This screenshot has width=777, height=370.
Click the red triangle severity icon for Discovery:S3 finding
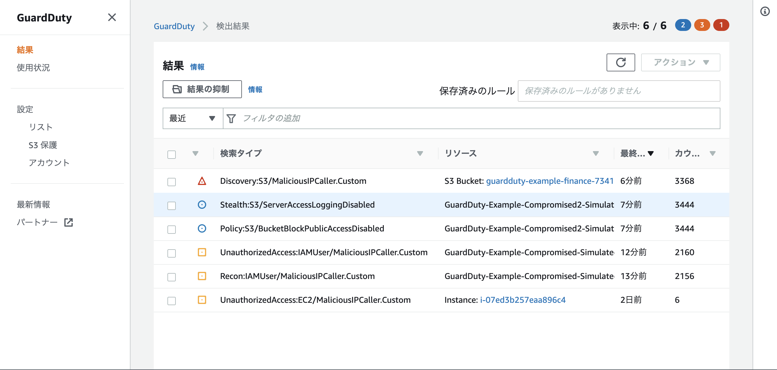tap(202, 181)
